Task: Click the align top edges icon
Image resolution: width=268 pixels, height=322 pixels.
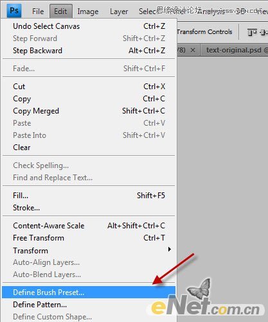Action: (252, 32)
